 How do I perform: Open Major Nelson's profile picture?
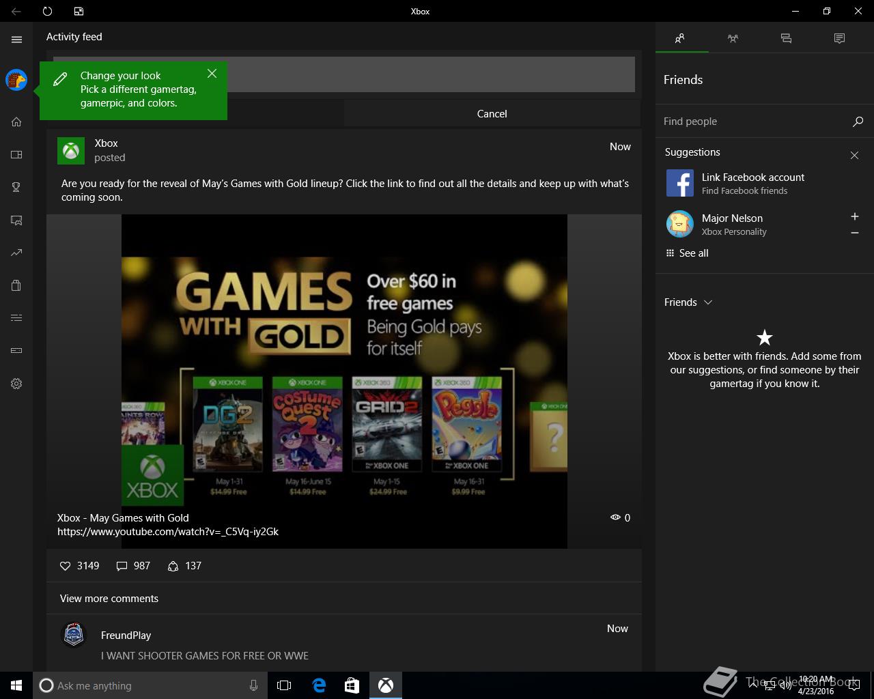tap(680, 224)
